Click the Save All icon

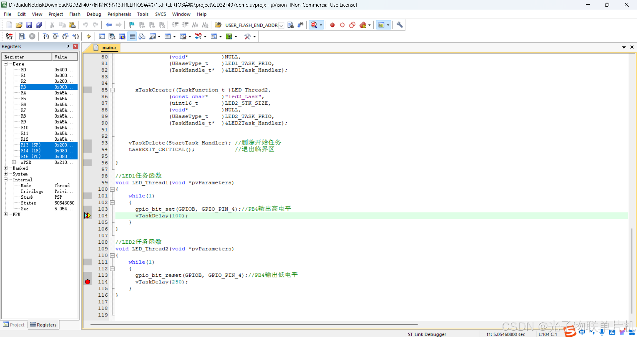point(39,25)
